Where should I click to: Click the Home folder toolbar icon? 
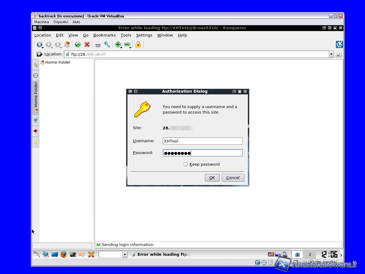(67, 45)
